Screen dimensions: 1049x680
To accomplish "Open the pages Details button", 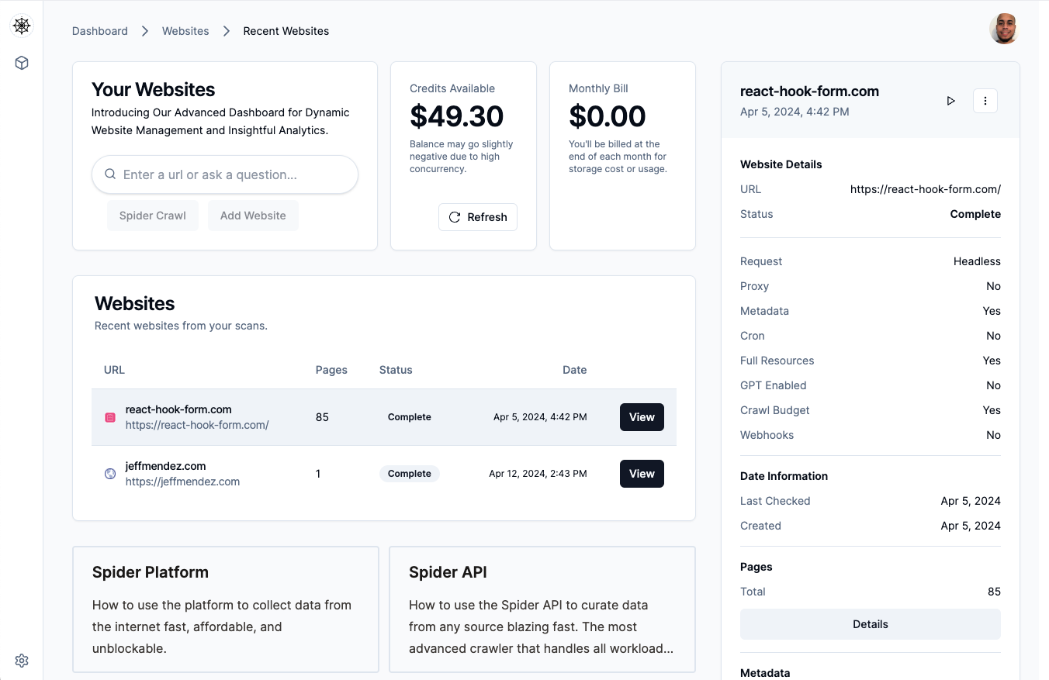I will coord(870,624).
